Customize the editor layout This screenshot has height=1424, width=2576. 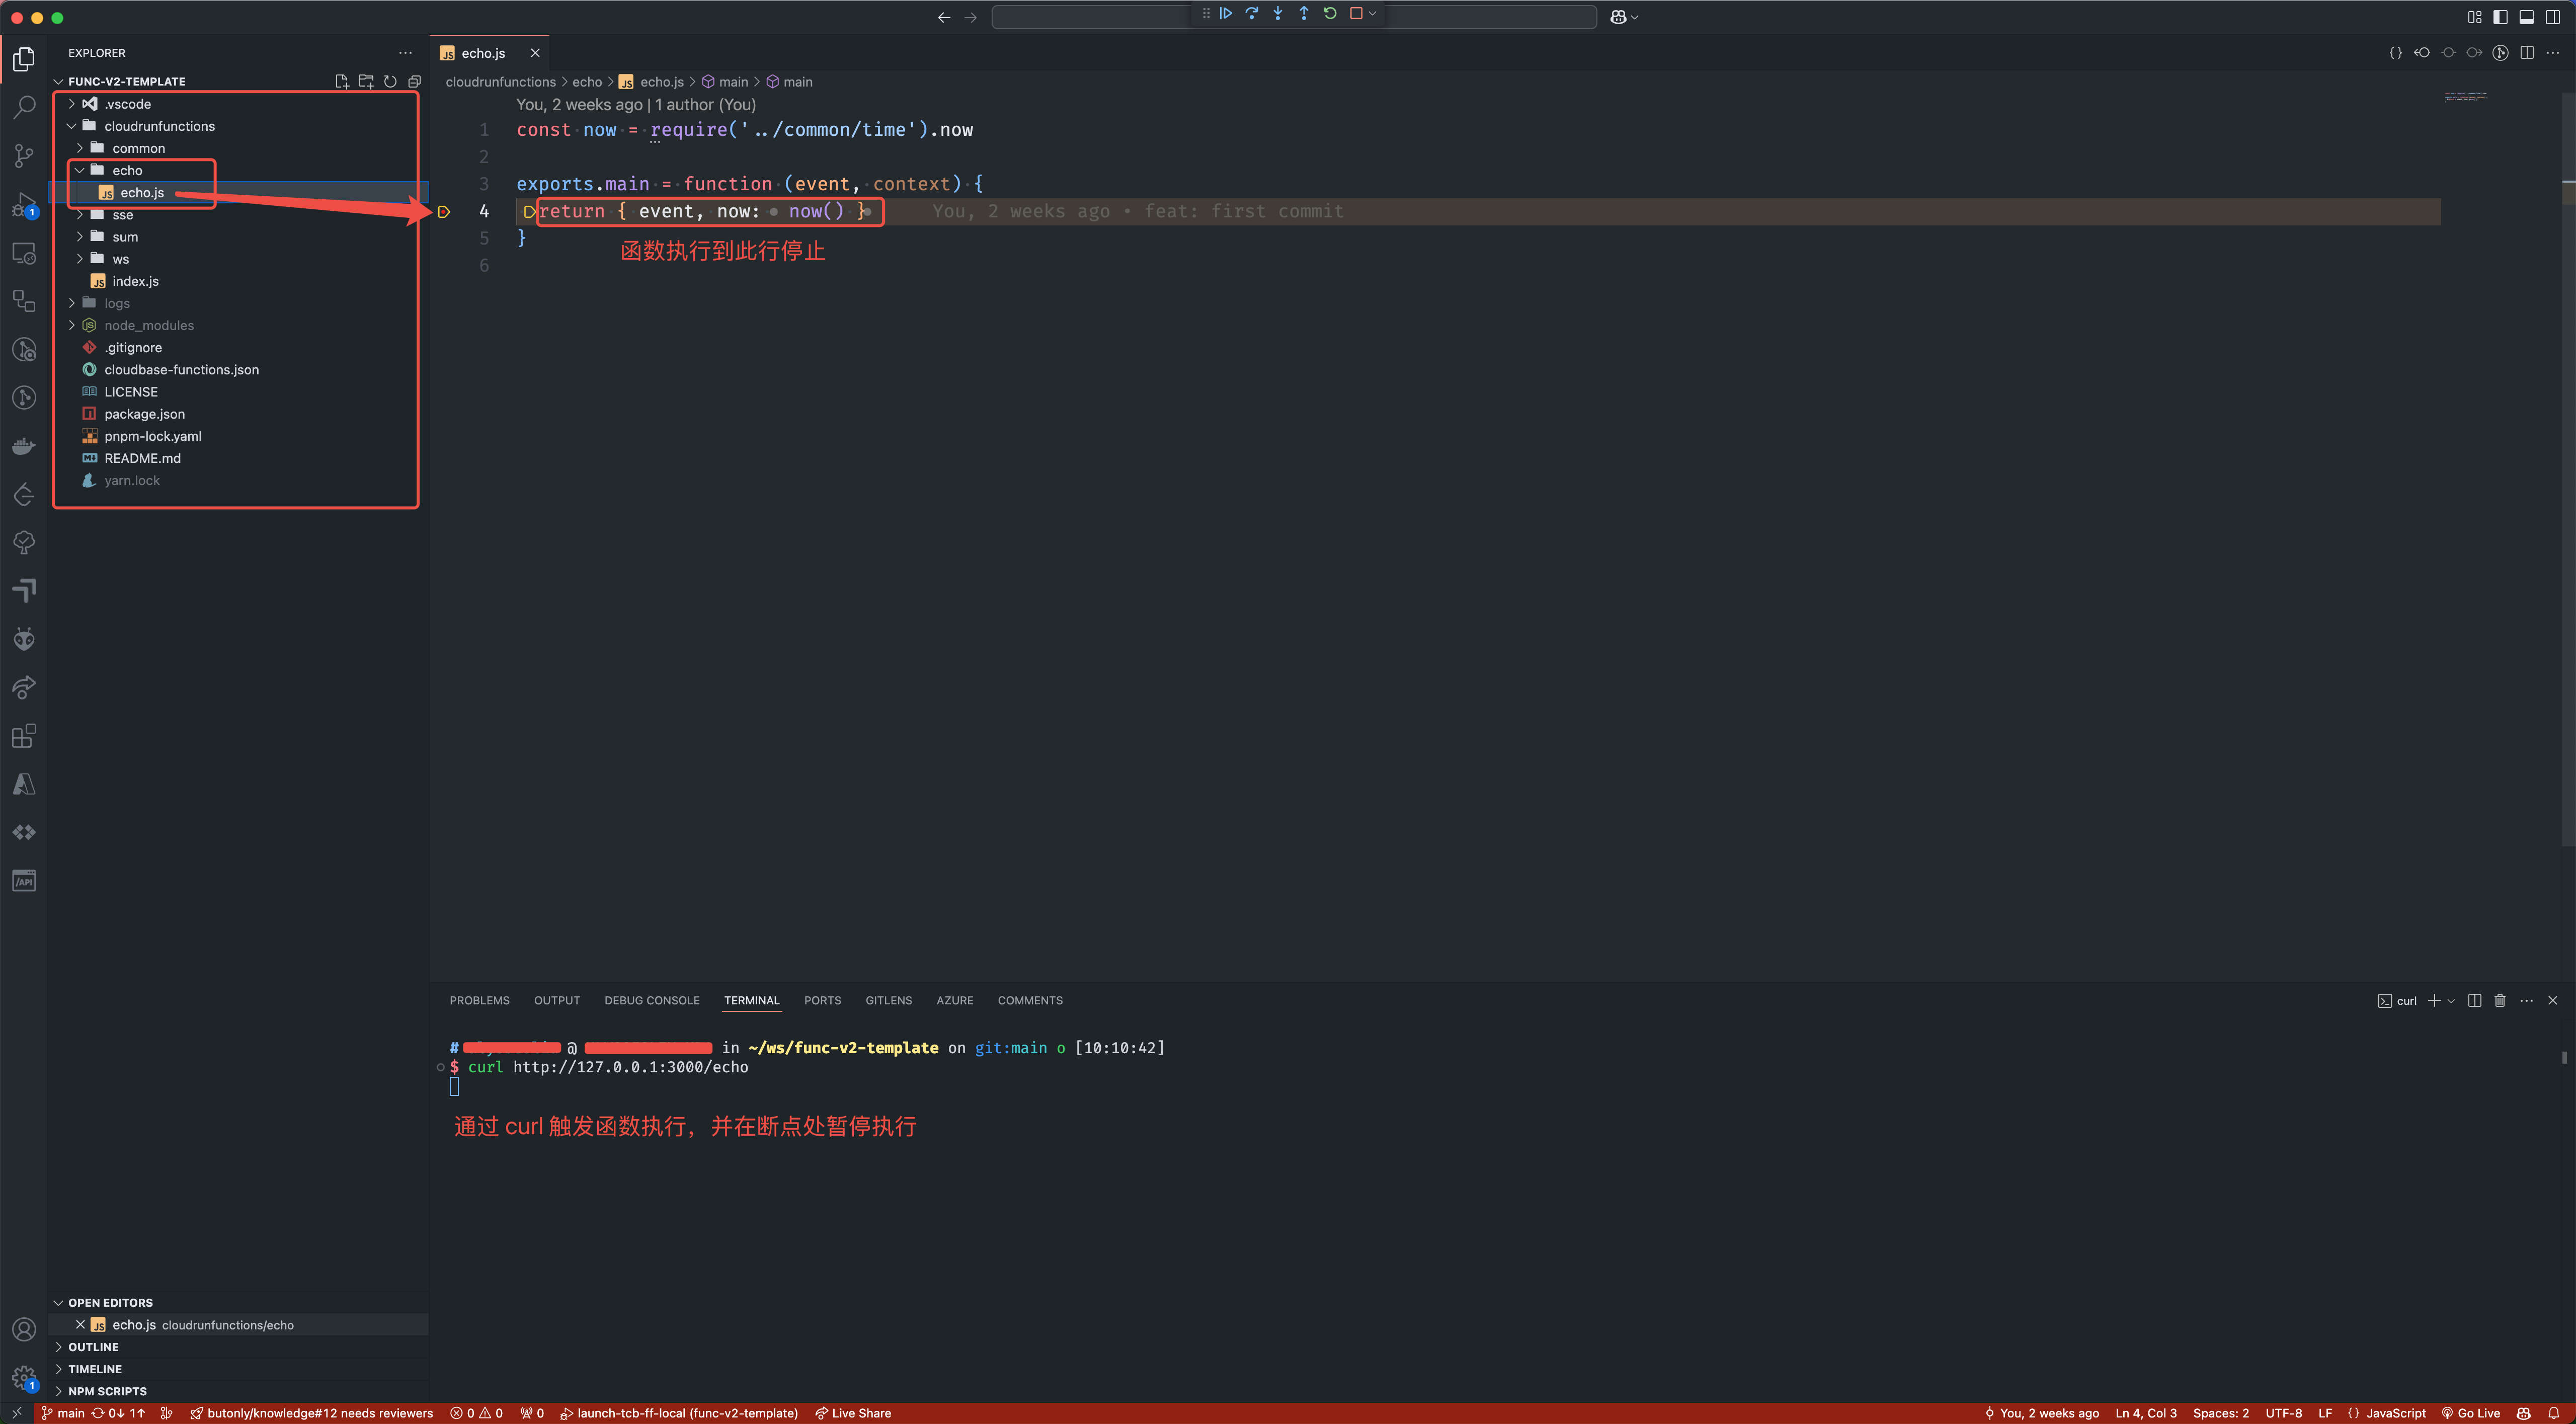coord(2474,17)
